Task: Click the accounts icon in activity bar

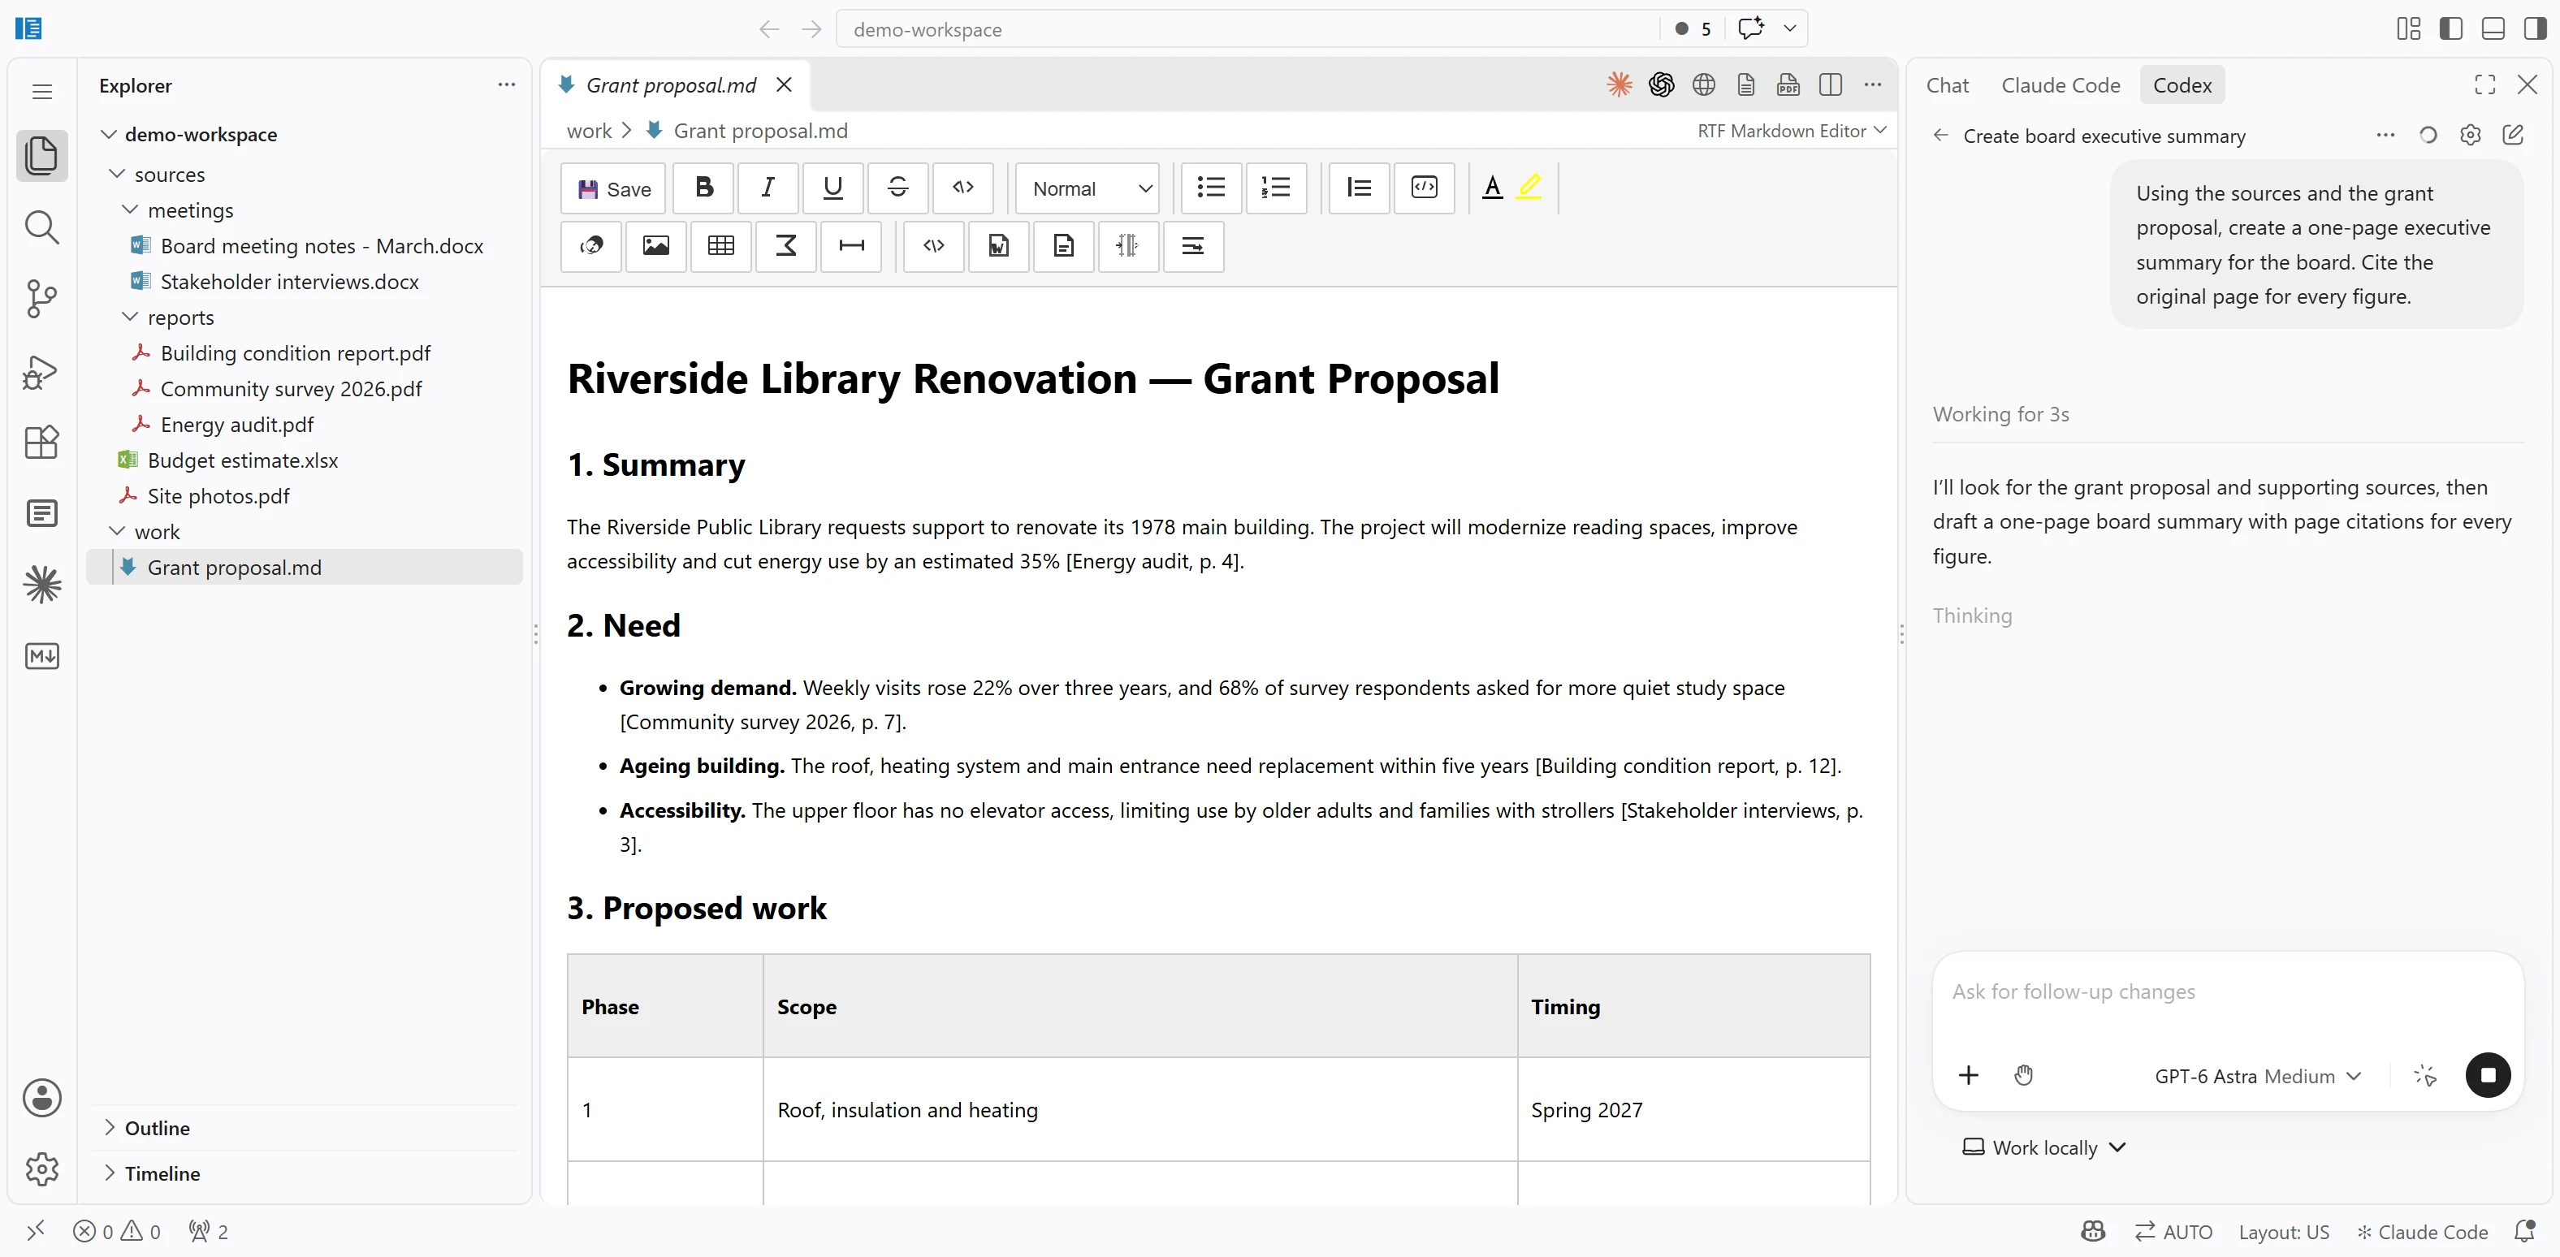Action: (x=41, y=1098)
